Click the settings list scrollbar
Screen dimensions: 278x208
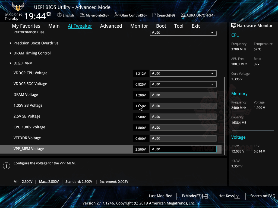(x=225, y=116)
